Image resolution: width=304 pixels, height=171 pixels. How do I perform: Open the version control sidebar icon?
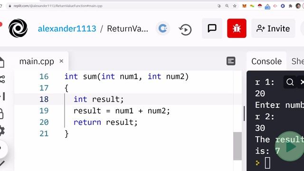coord(2,79)
